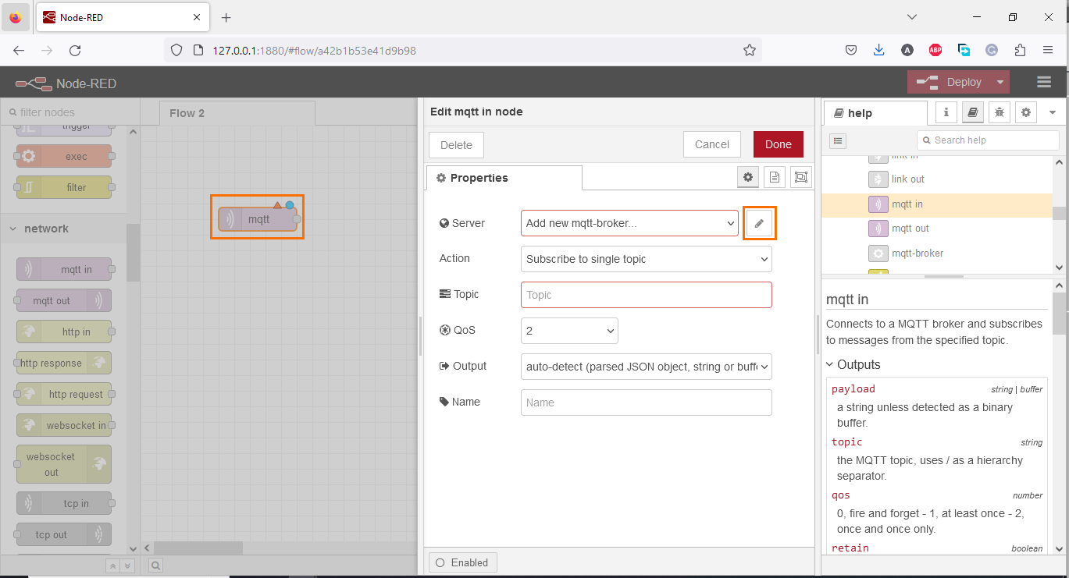Open the debug messages bug icon

(1000, 113)
